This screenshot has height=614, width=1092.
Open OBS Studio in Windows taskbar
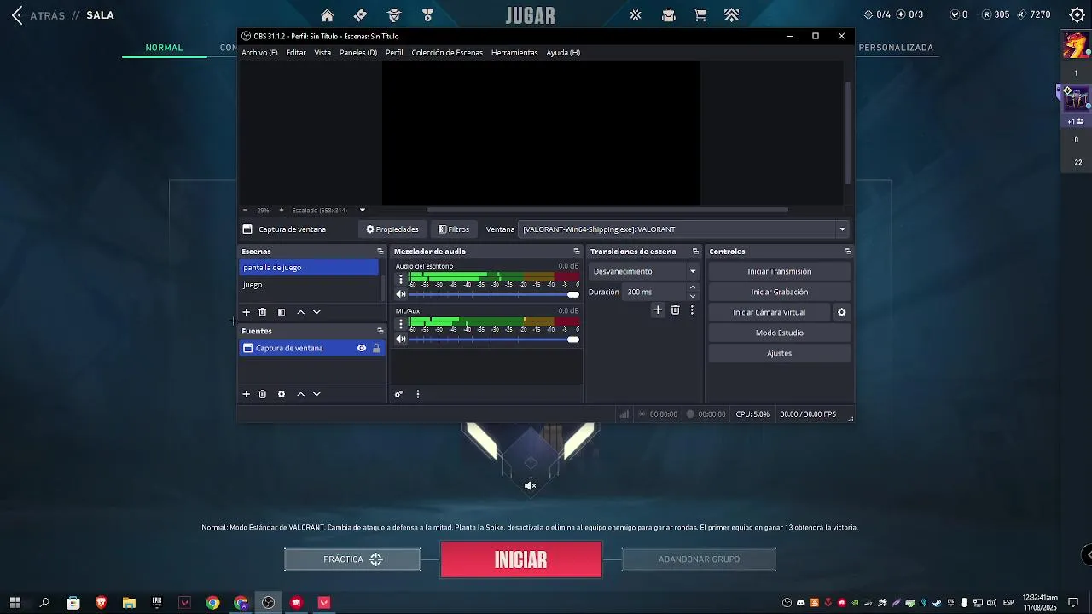269,603
